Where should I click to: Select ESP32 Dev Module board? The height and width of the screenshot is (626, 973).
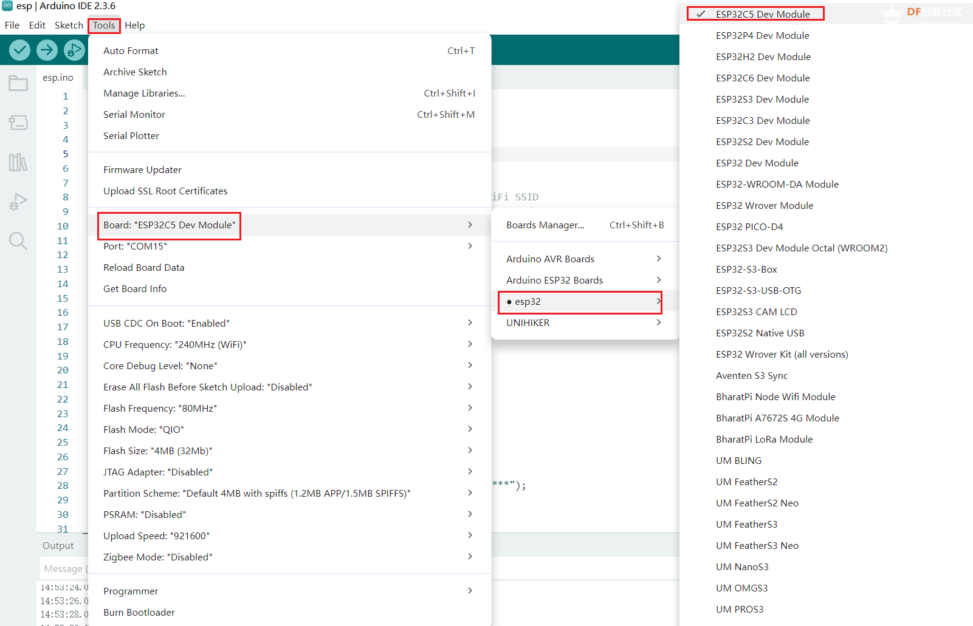coord(826,163)
